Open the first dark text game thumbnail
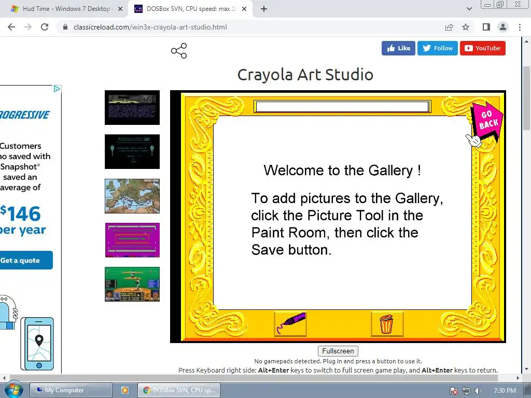Viewport: 531px width, 398px height. coord(132,108)
